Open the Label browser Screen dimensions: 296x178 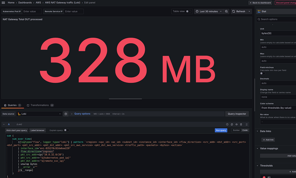pos(37,130)
